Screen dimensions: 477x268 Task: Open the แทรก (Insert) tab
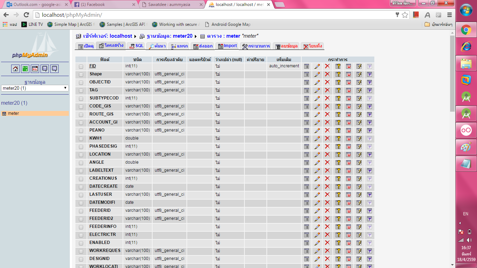[179, 46]
